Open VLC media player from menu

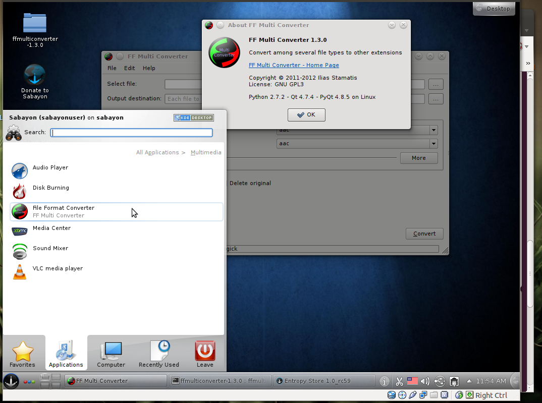tap(57, 269)
